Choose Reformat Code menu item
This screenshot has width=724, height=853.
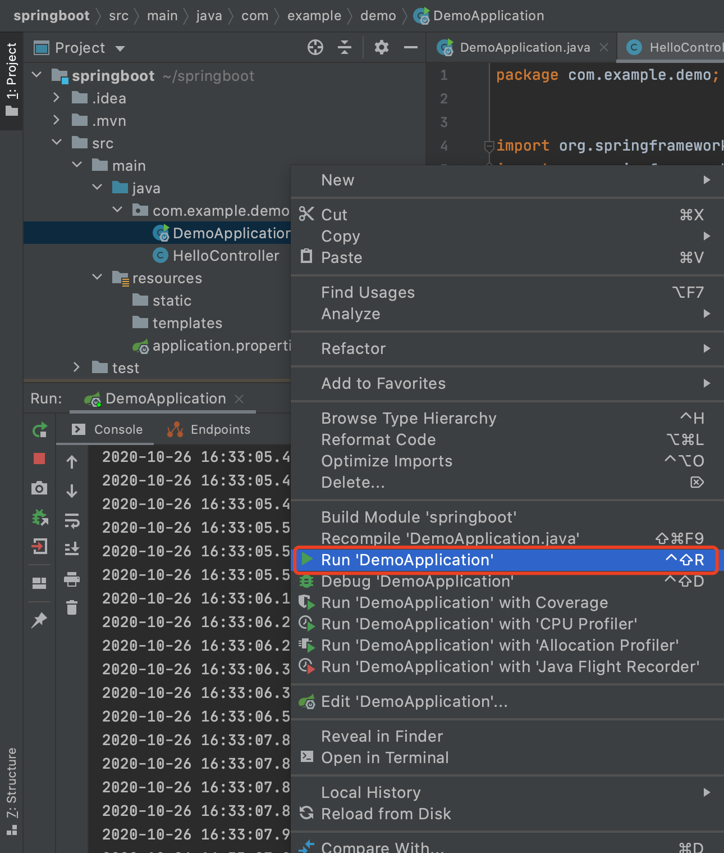(x=506, y=439)
